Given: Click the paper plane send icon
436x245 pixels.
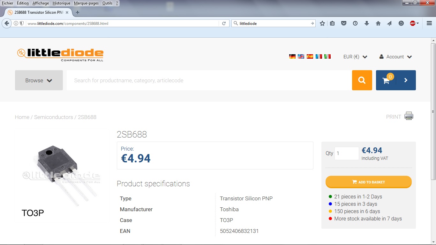Looking at the screenshot, I should 389,23.
